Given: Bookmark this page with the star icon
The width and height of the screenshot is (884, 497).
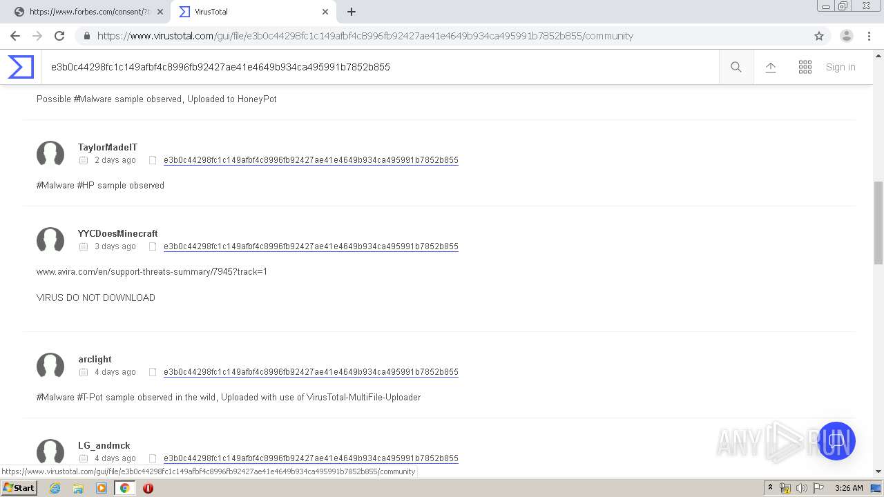Looking at the screenshot, I should (x=819, y=36).
